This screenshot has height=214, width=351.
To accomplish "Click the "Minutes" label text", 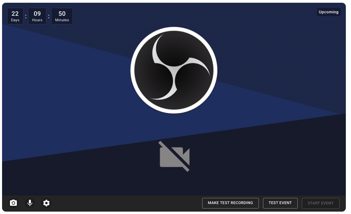I will pyautogui.click(x=62, y=20).
